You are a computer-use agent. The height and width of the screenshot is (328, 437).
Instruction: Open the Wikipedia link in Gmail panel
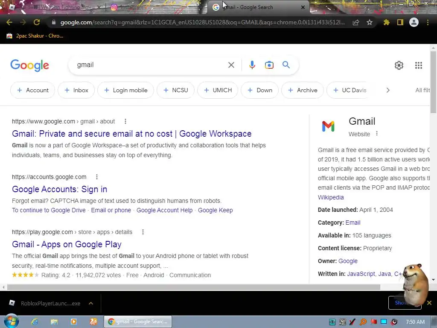(331, 197)
